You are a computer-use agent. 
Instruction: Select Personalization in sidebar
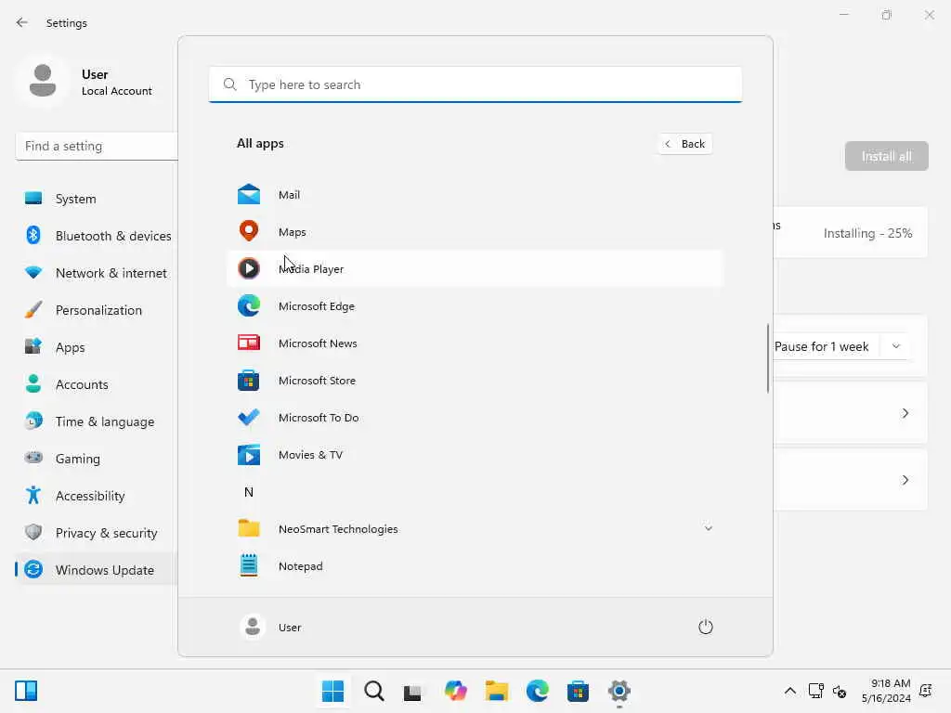coord(97,310)
